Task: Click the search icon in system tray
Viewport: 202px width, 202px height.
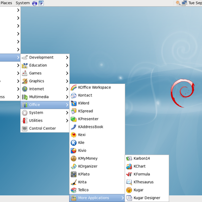Action: [x=178, y=3]
